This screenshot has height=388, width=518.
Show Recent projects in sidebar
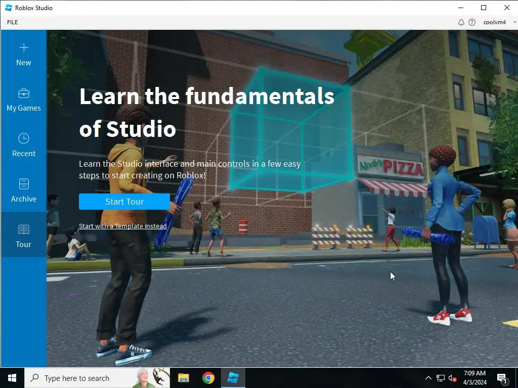click(x=23, y=145)
